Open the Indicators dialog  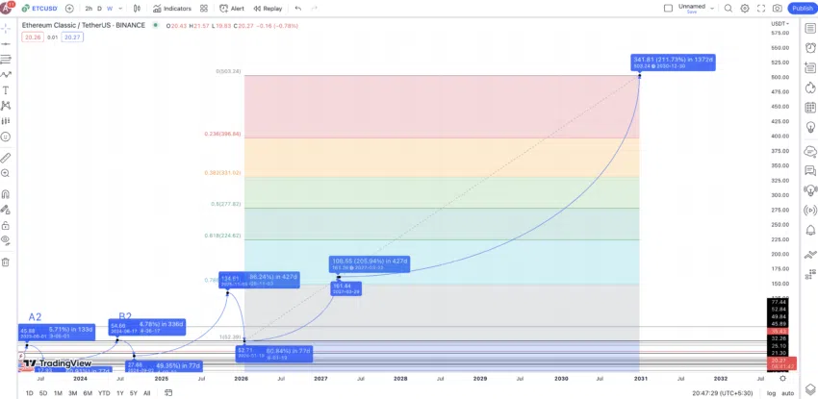coord(172,9)
